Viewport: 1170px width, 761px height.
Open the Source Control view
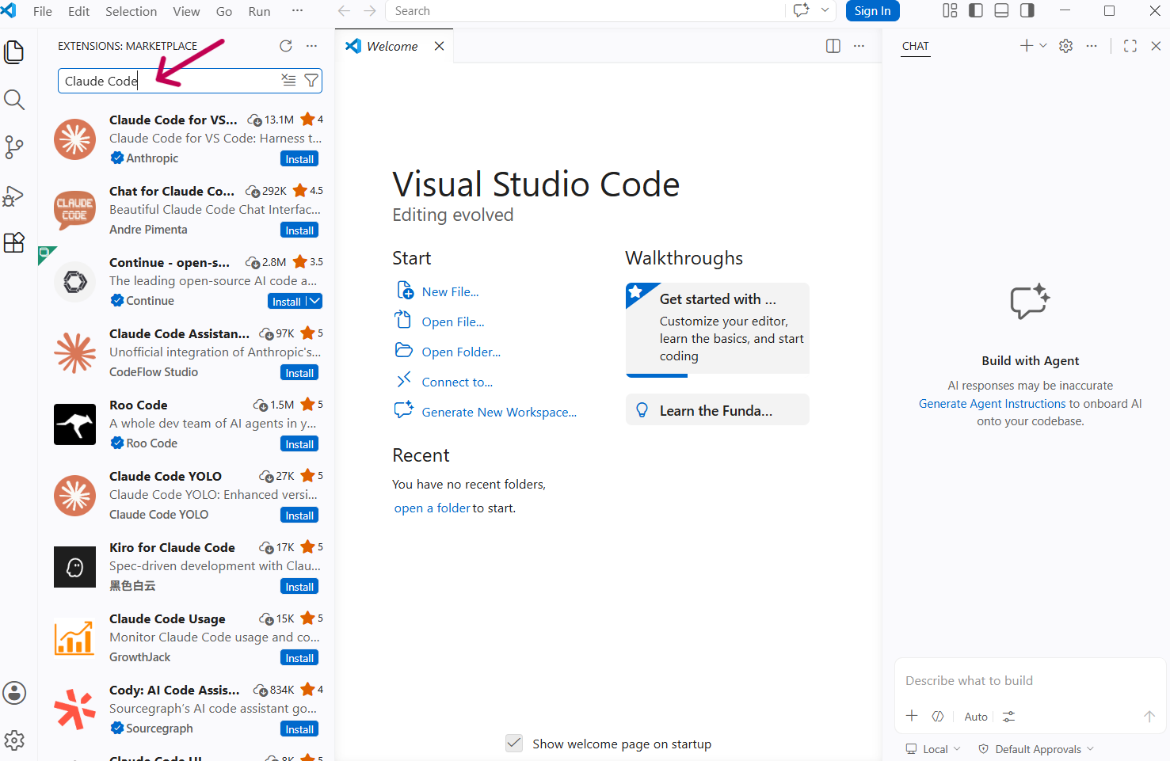[14, 147]
